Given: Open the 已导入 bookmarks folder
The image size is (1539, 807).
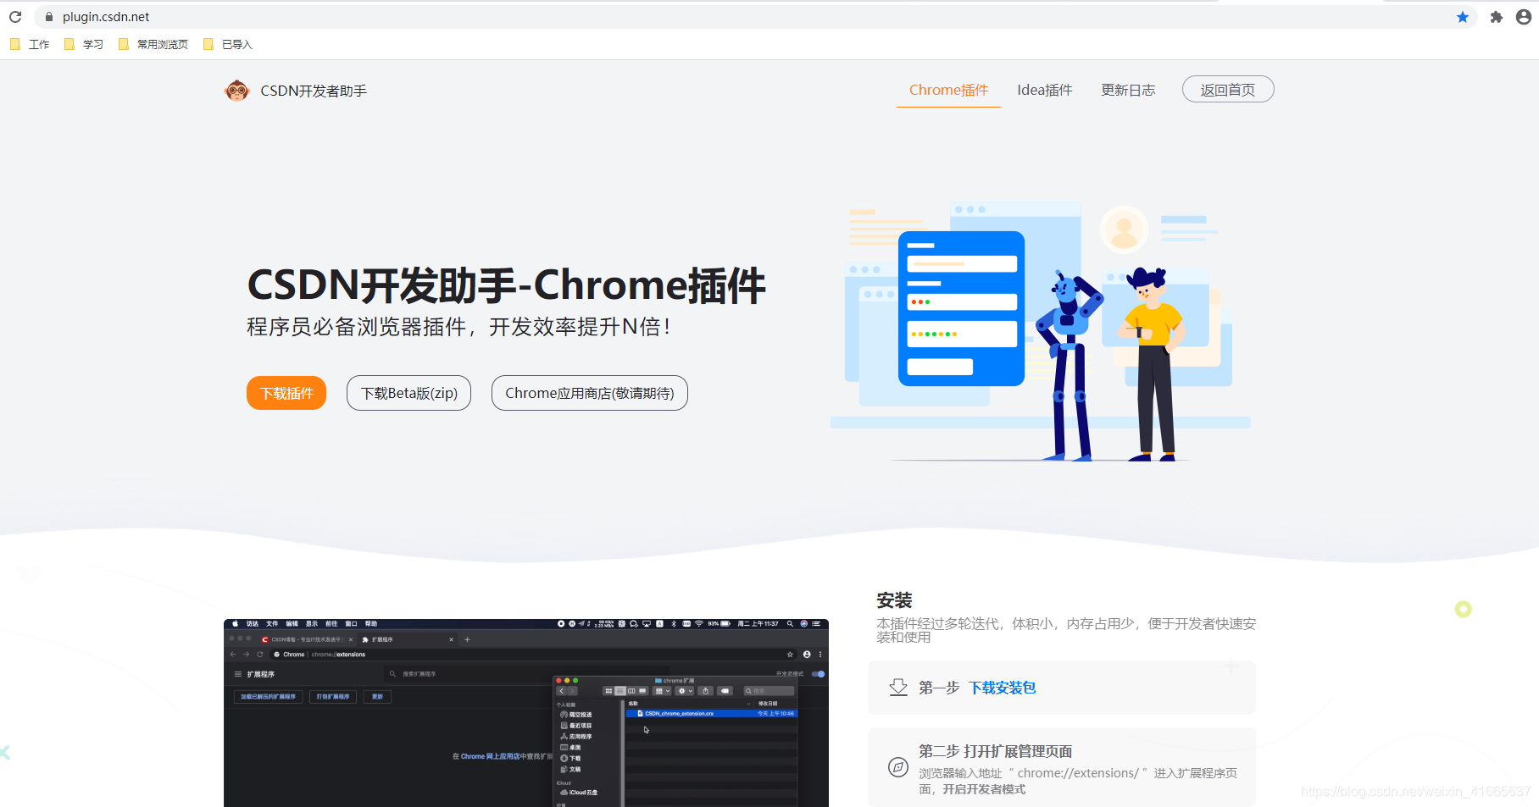Looking at the screenshot, I should (x=228, y=44).
